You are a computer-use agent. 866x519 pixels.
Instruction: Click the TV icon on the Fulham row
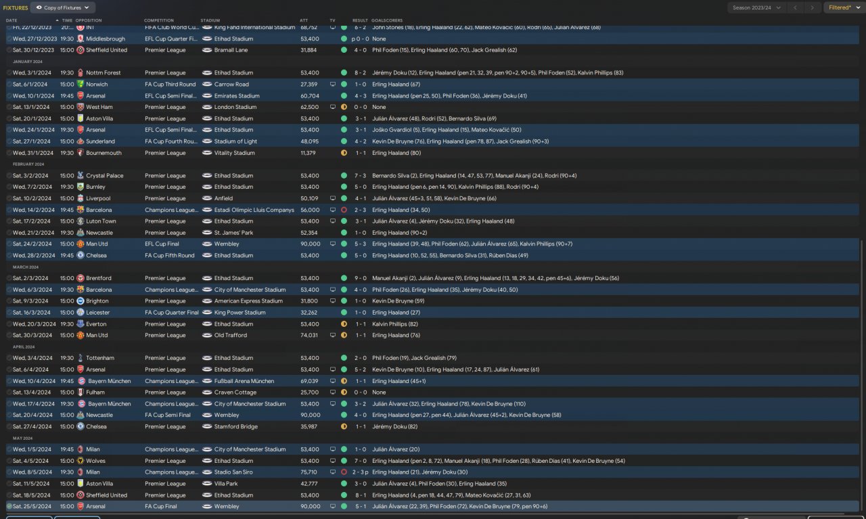[x=332, y=392]
